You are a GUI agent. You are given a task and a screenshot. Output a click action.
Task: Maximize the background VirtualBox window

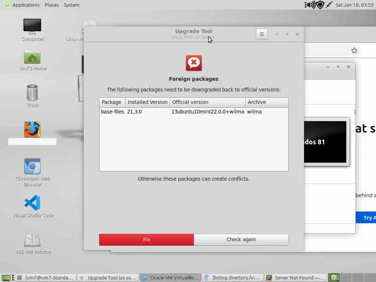pyautogui.click(x=338, y=67)
